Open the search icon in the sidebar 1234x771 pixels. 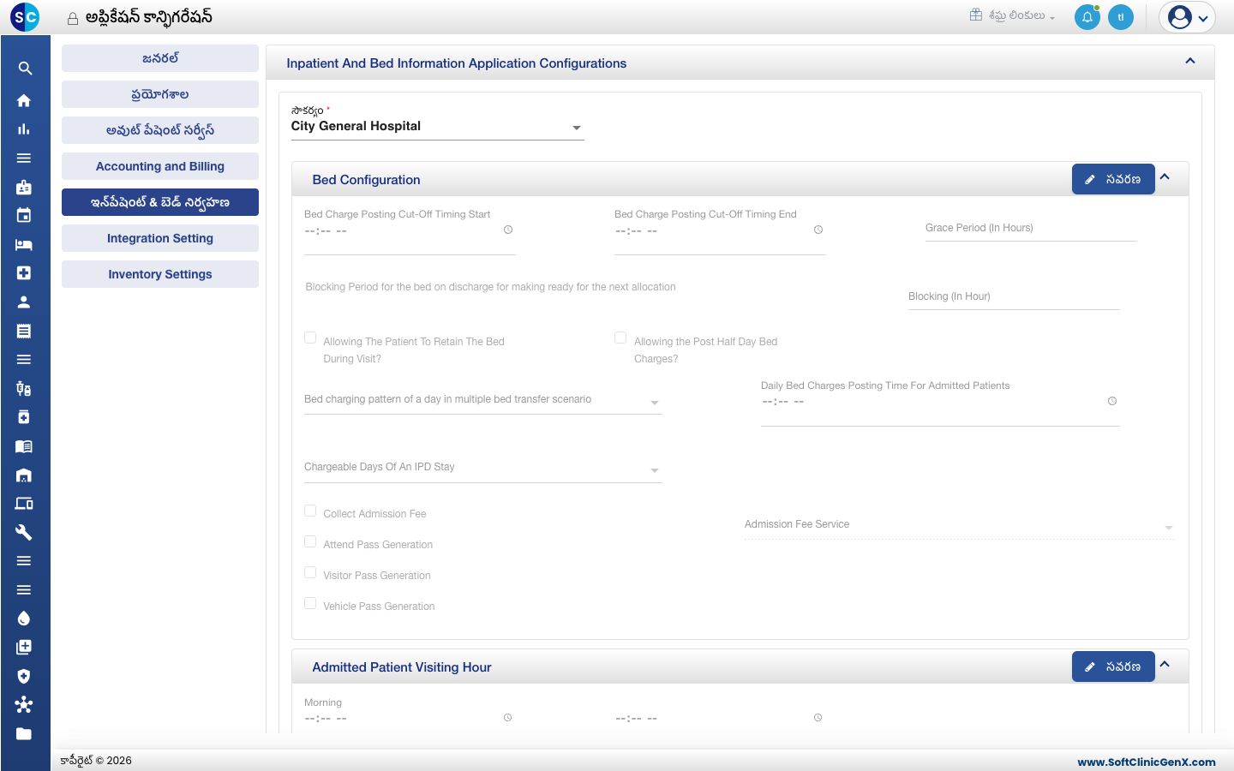[x=25, y=69]
